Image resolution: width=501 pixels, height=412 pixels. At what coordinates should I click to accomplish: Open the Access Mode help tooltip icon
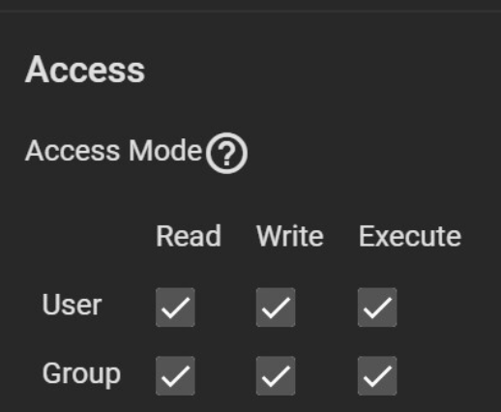(226, 153)
